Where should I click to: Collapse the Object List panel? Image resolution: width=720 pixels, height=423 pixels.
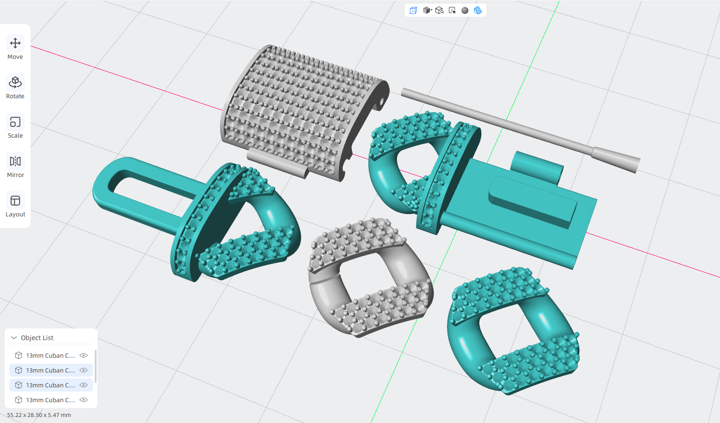click(x=14, y=338)
